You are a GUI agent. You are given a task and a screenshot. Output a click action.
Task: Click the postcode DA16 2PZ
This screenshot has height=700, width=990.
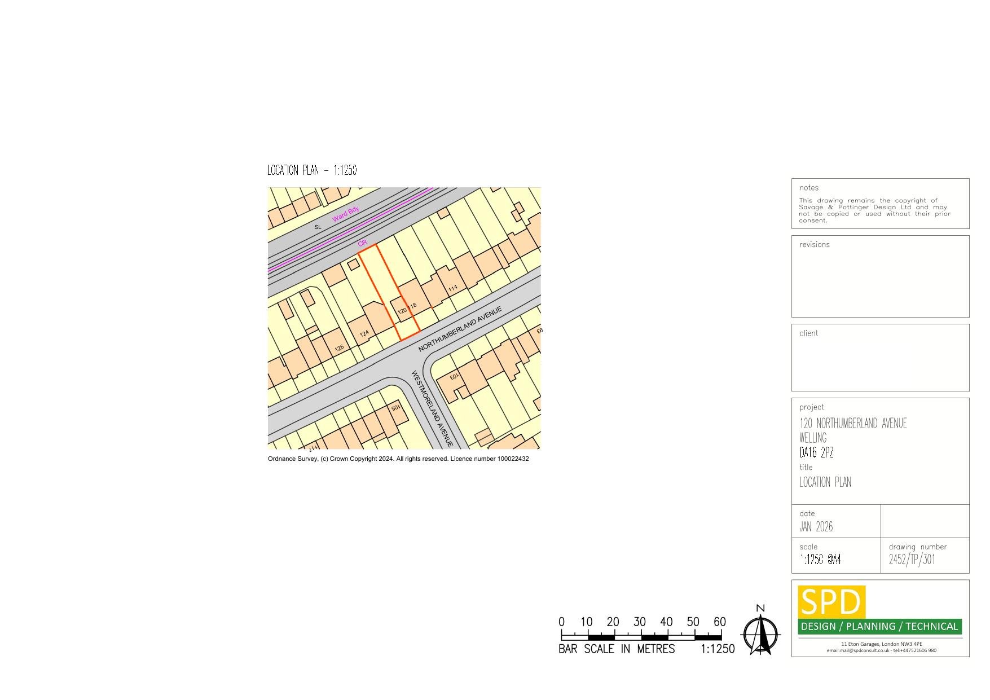pyautogui.click(x=816, y=452)
